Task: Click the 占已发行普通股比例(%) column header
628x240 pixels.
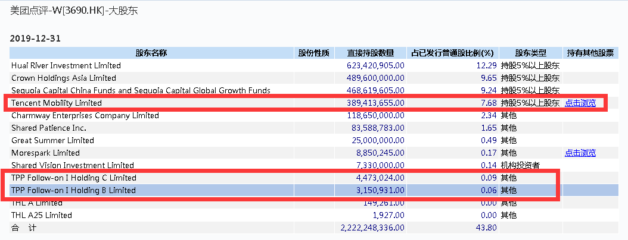Action: click(452, 53)
